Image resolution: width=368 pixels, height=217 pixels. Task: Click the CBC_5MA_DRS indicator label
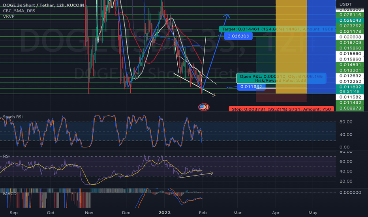(19, 11)
